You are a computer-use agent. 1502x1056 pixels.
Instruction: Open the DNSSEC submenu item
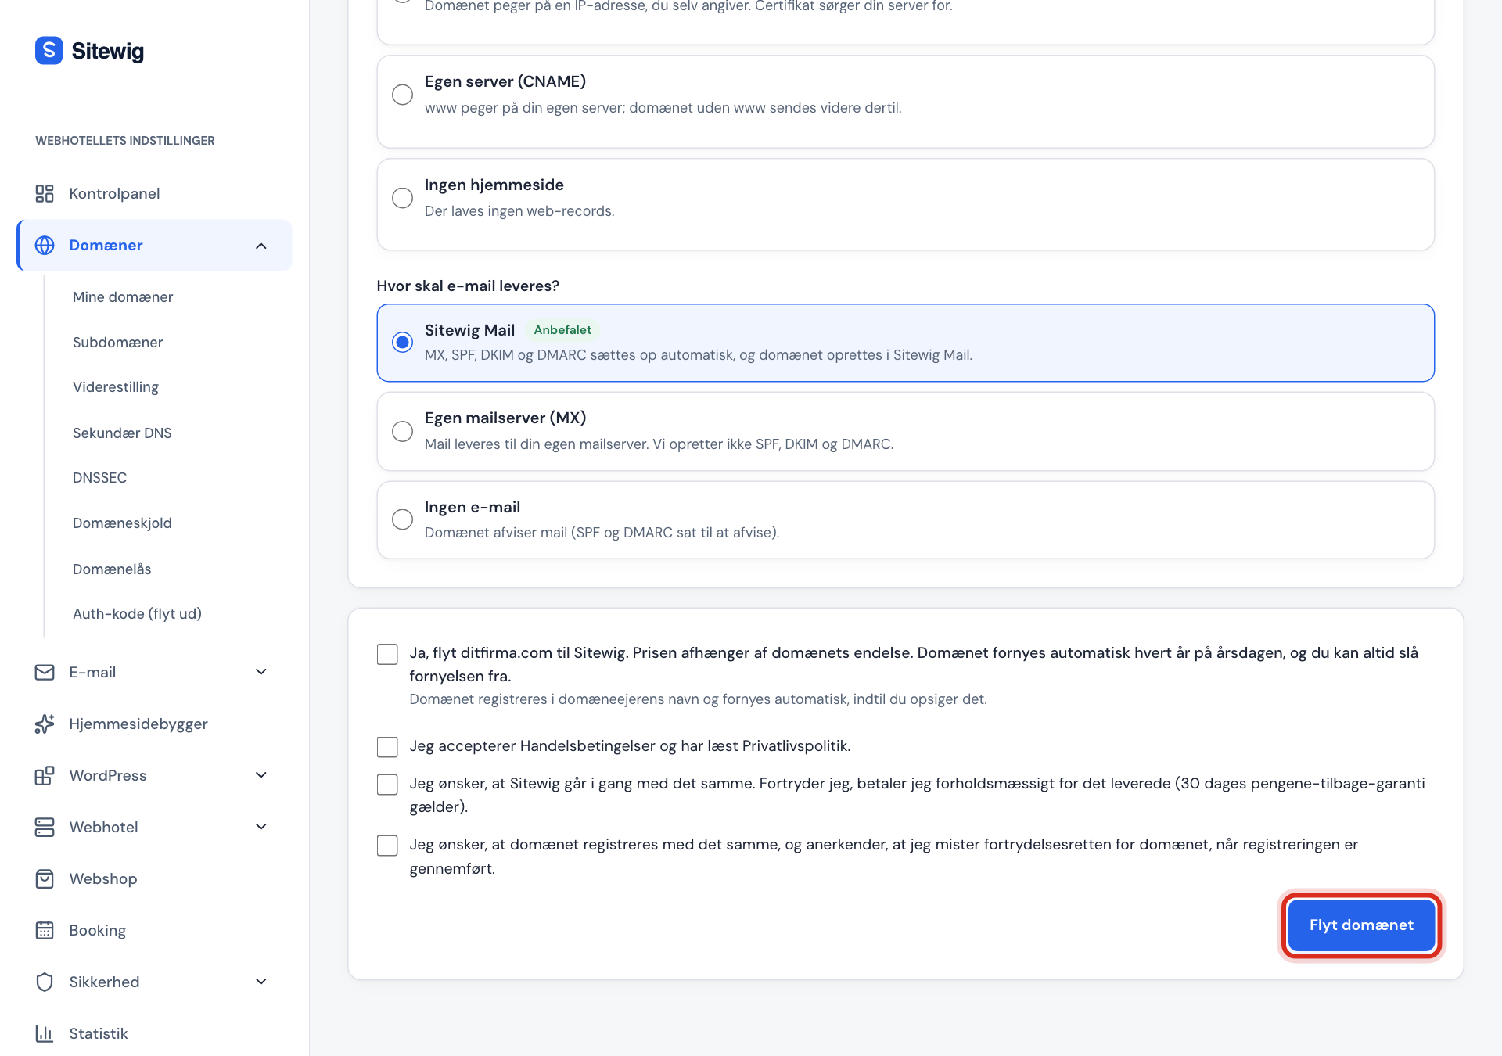click(99, 478)
